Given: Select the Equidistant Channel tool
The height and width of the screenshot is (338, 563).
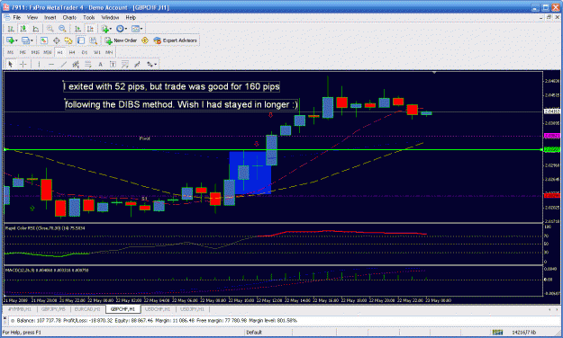Looking at the screenshot, I should 76,64.
